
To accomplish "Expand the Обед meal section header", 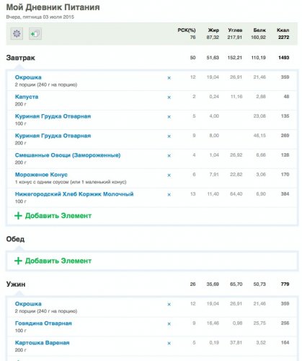I will [x=15, y=239].
